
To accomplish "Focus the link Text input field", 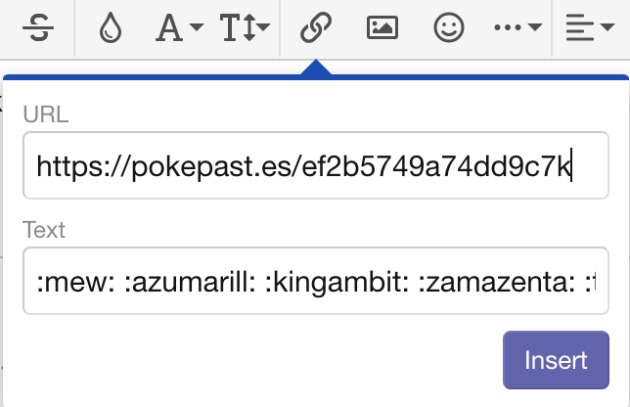I will tap(315, 282).
